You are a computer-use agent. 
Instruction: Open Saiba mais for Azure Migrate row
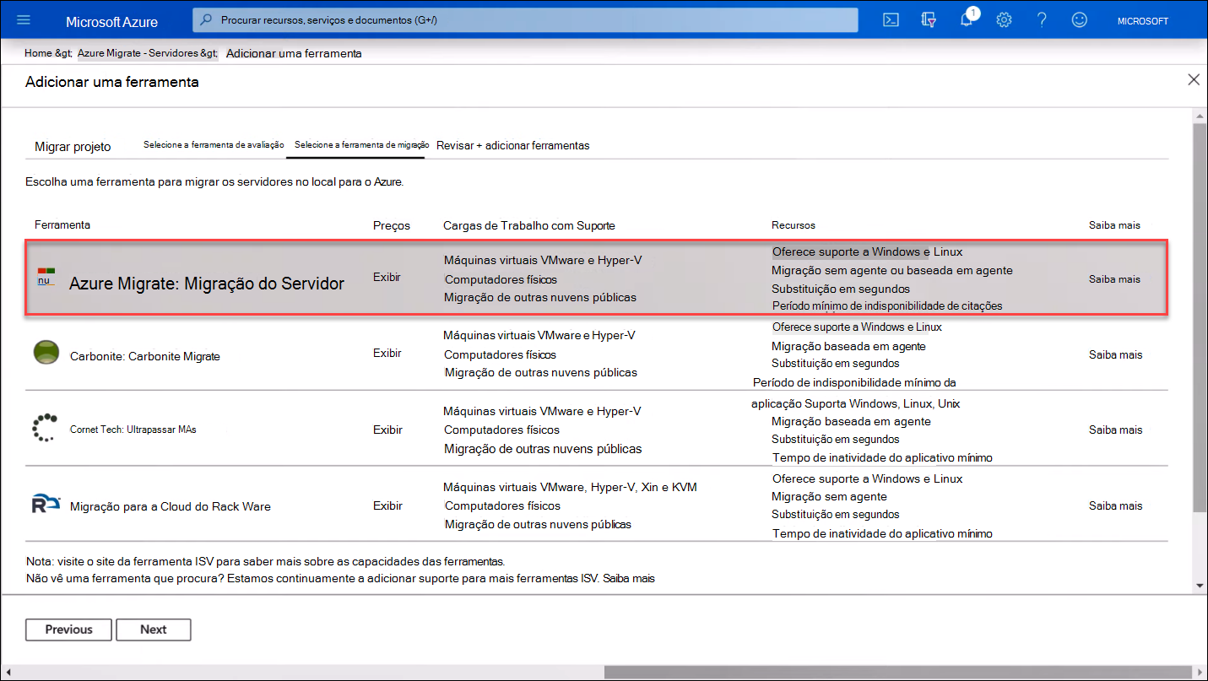[x=1114, y=279]
